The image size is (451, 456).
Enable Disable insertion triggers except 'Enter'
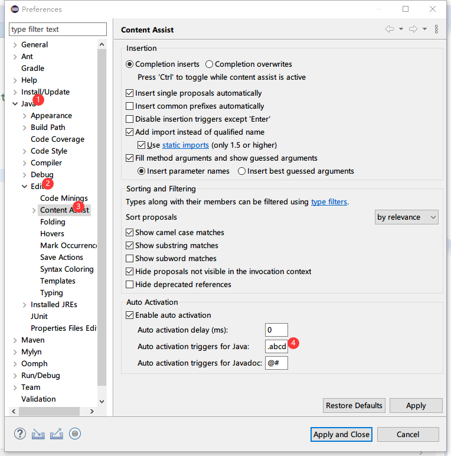click(130, 119)
